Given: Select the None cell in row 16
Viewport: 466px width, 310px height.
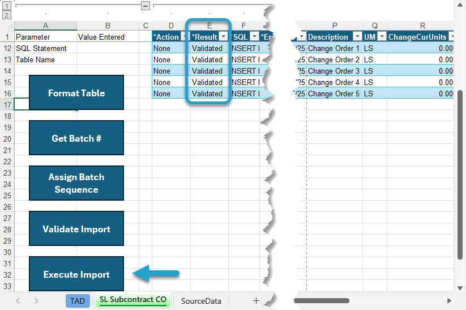Looking at the screenshot, I should [x=171, y=94].
